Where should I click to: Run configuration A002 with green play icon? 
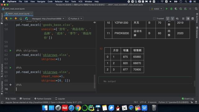point(167,9)
